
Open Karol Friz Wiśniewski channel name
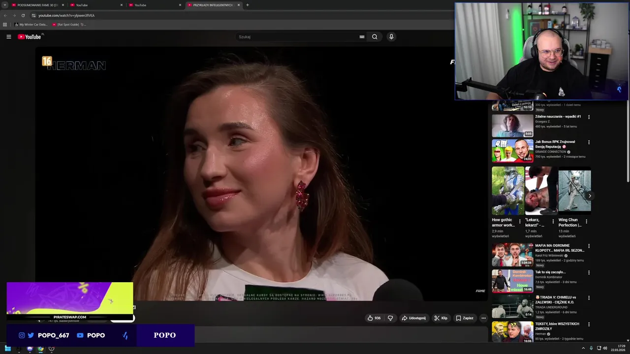coord(549,256)
